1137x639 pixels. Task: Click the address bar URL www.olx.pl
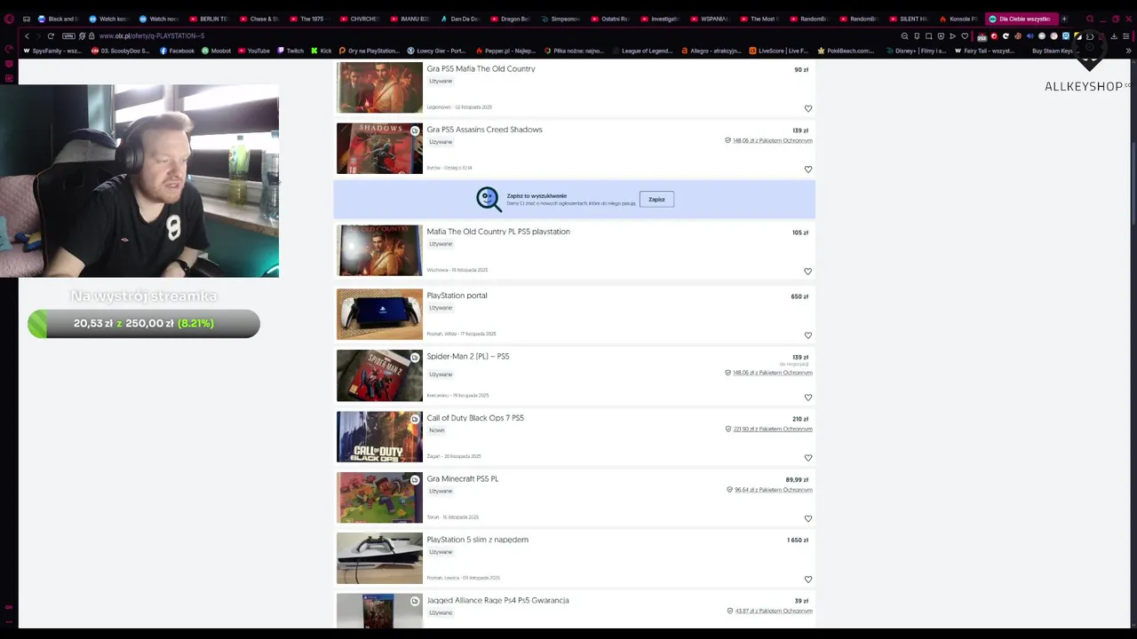click(151, 36)
